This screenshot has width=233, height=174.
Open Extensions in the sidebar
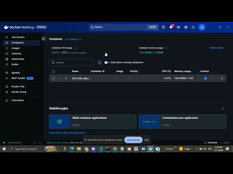pyautogui.click(x=17, y=100)
